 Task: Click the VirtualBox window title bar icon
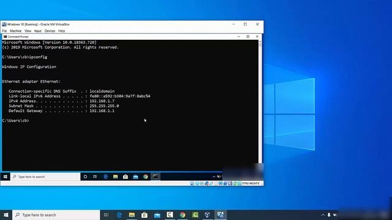coord(4,24)
